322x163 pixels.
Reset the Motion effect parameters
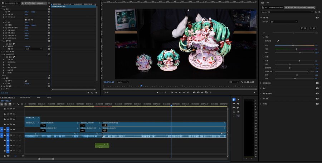49,9
